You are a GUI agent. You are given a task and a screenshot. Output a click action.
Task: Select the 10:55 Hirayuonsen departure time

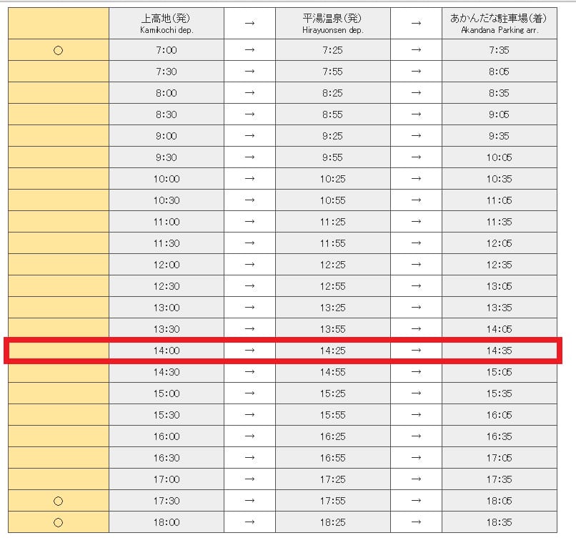333,200
